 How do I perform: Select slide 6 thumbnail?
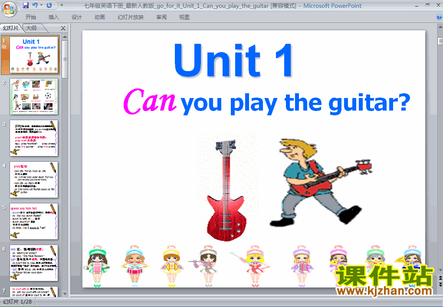[x=34, y=263]
